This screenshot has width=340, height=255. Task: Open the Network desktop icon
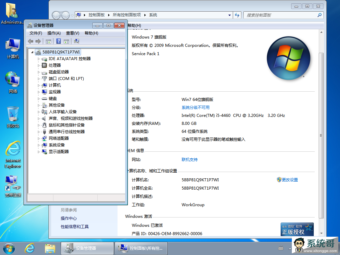(13, 82)
